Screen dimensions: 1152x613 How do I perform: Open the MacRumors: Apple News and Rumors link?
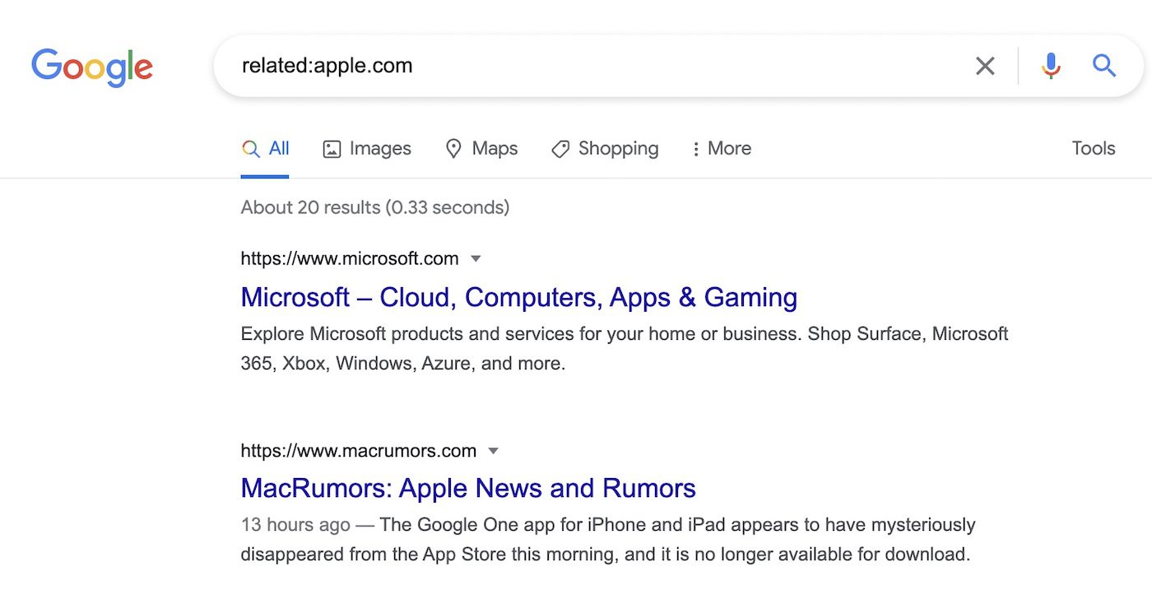[x=468, y=488]
